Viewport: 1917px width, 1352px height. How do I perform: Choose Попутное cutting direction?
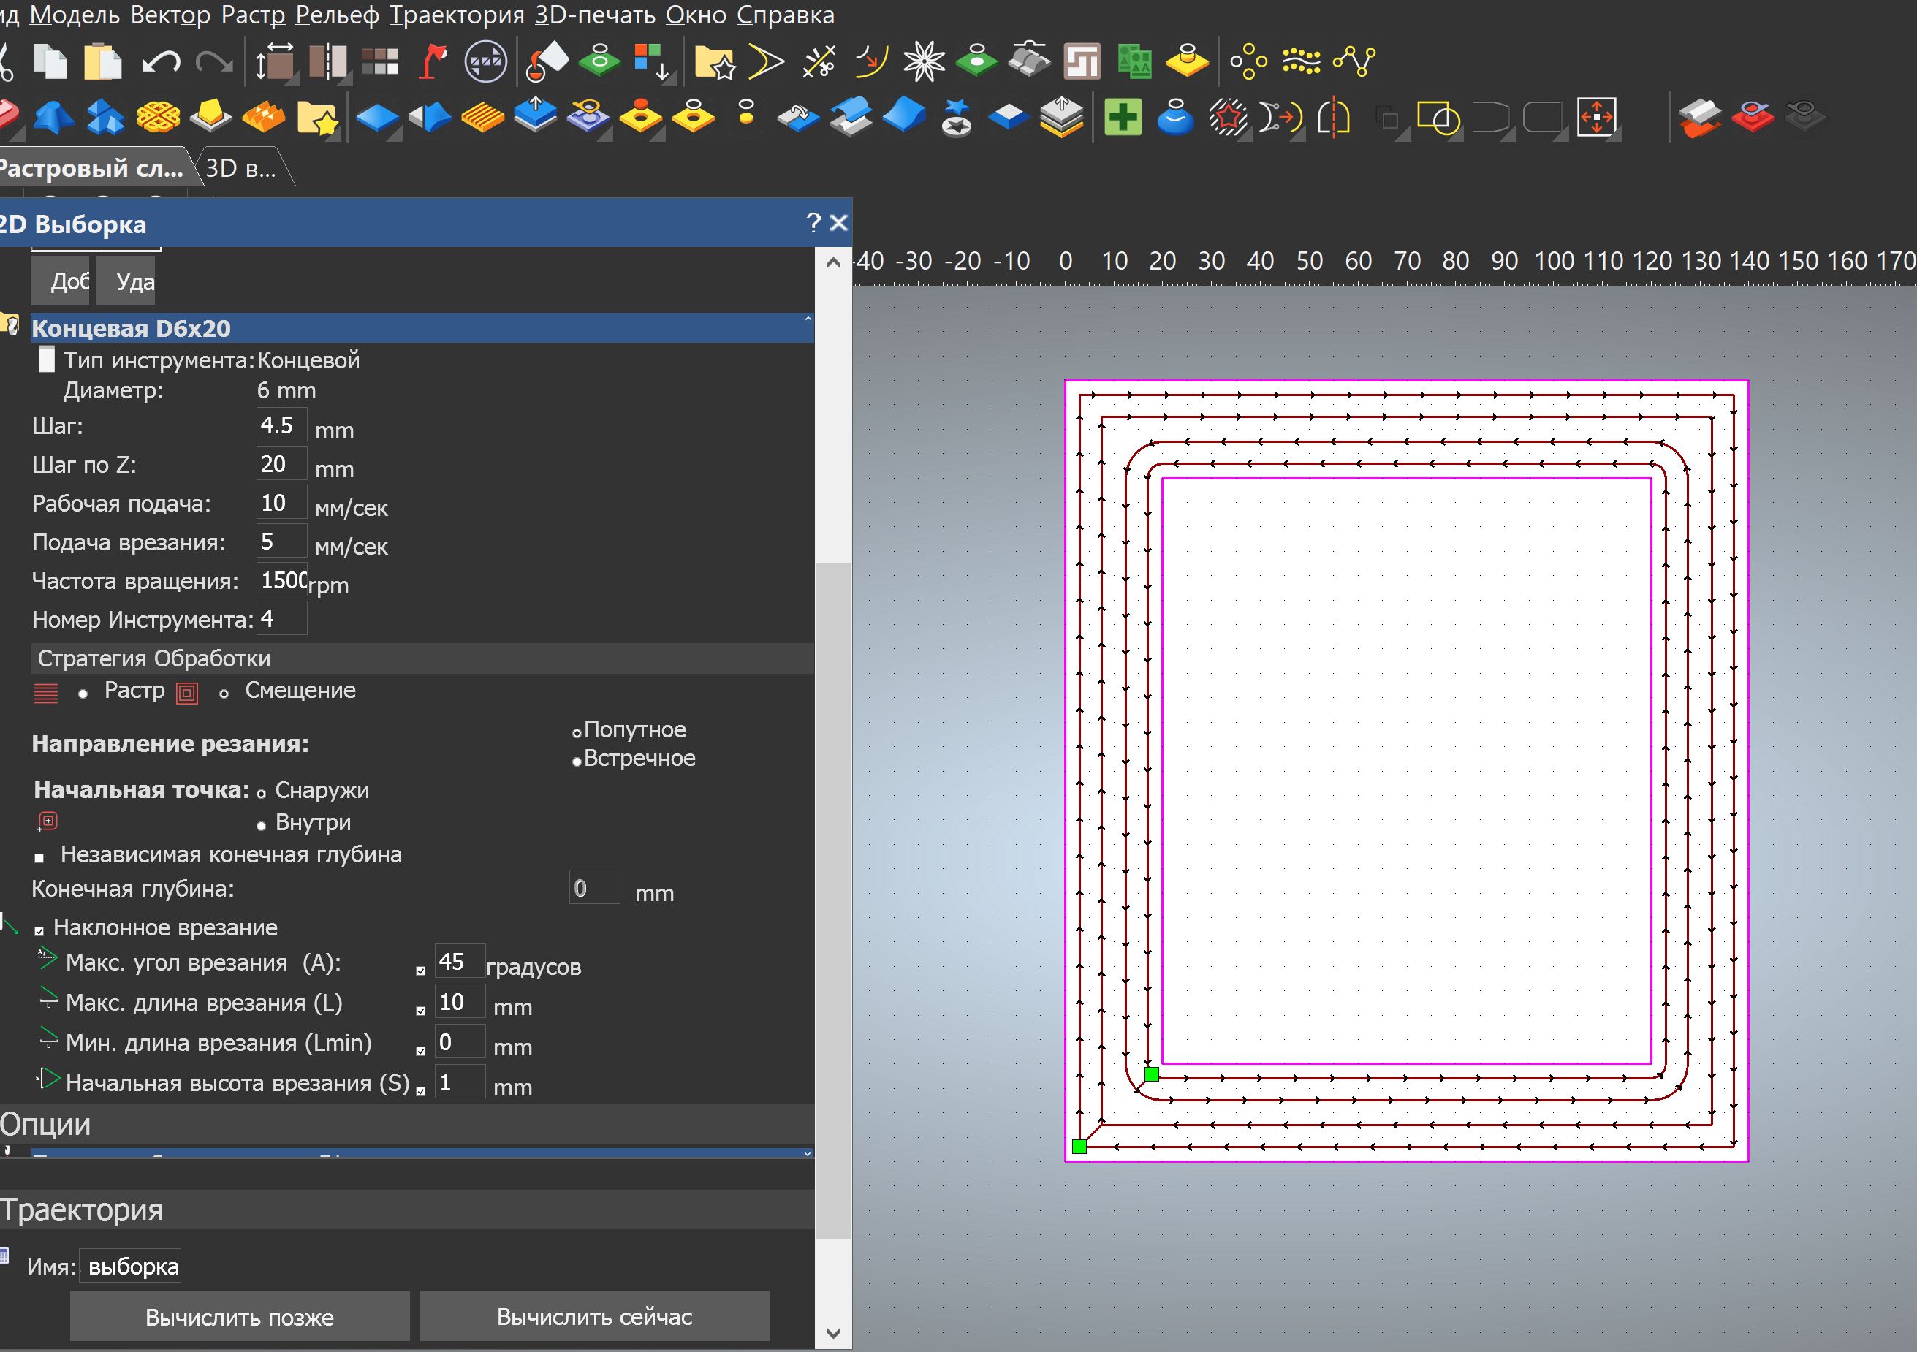(x=576, y=732)
